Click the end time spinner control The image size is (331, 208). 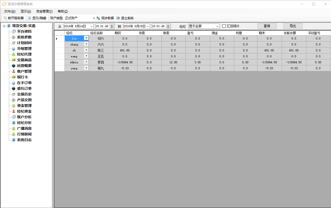(168, 26)
